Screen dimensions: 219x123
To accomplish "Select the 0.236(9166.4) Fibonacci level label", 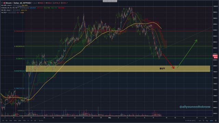I will coord(19,31).
